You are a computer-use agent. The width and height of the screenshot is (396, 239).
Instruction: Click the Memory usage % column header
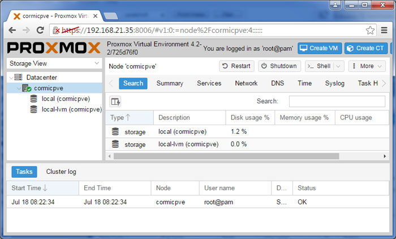coord(304,117)
